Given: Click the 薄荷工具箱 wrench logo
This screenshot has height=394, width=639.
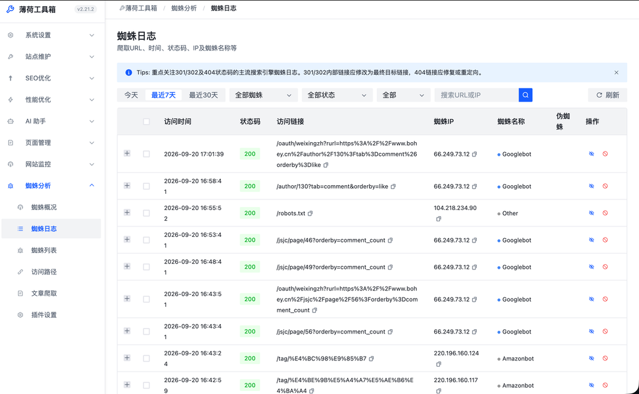Looking at the screenshot, I should 11,9.
